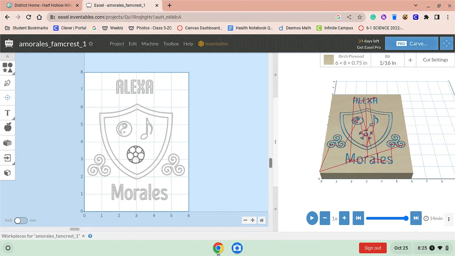Star the amorales_famcrest_1 project
455x256 pixels.
[91, 44]
